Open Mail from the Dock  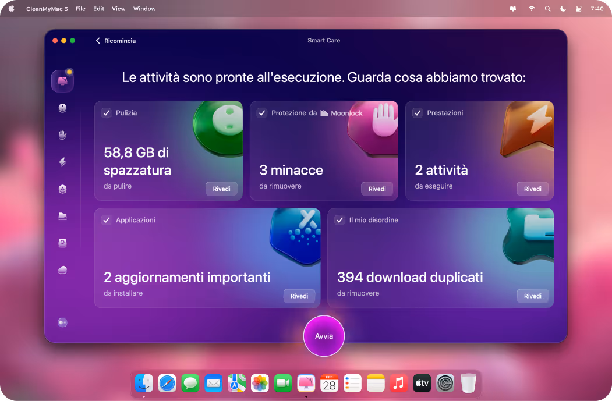pyautogui.click(x=214, y=384)
